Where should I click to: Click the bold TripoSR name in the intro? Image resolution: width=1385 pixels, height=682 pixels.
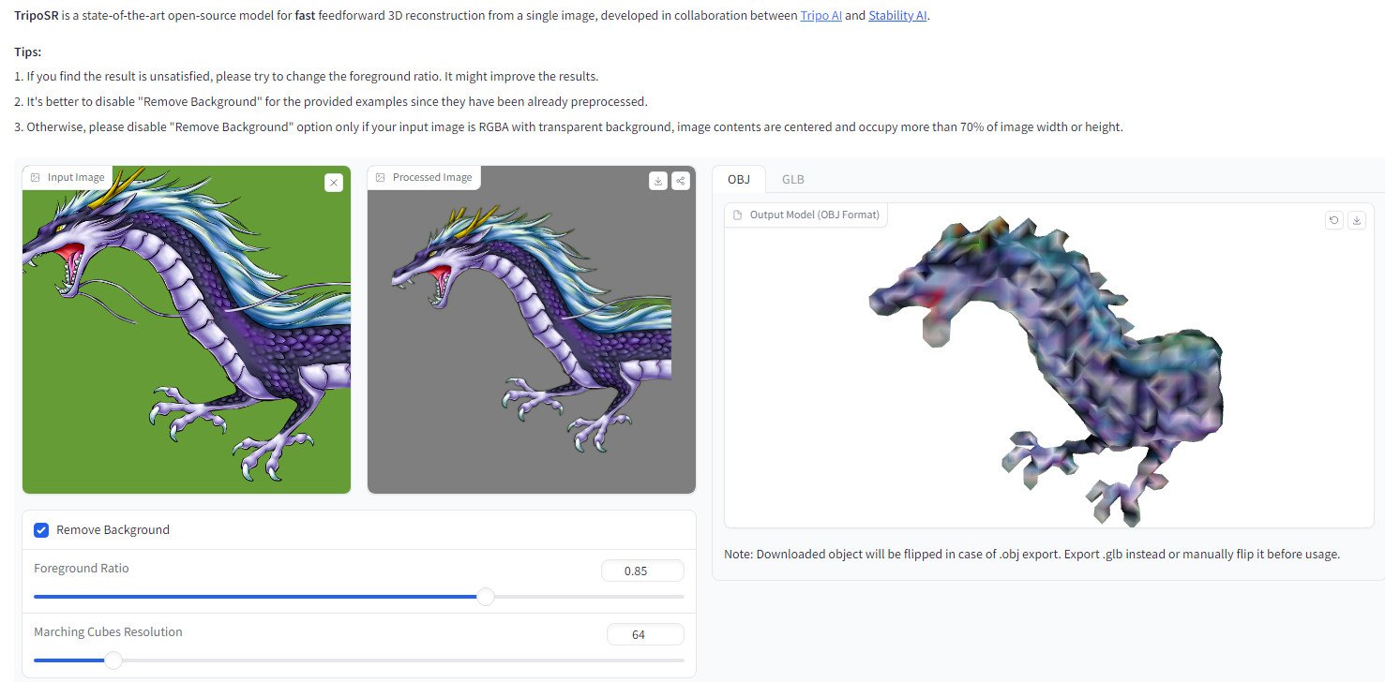coord(37,17)
